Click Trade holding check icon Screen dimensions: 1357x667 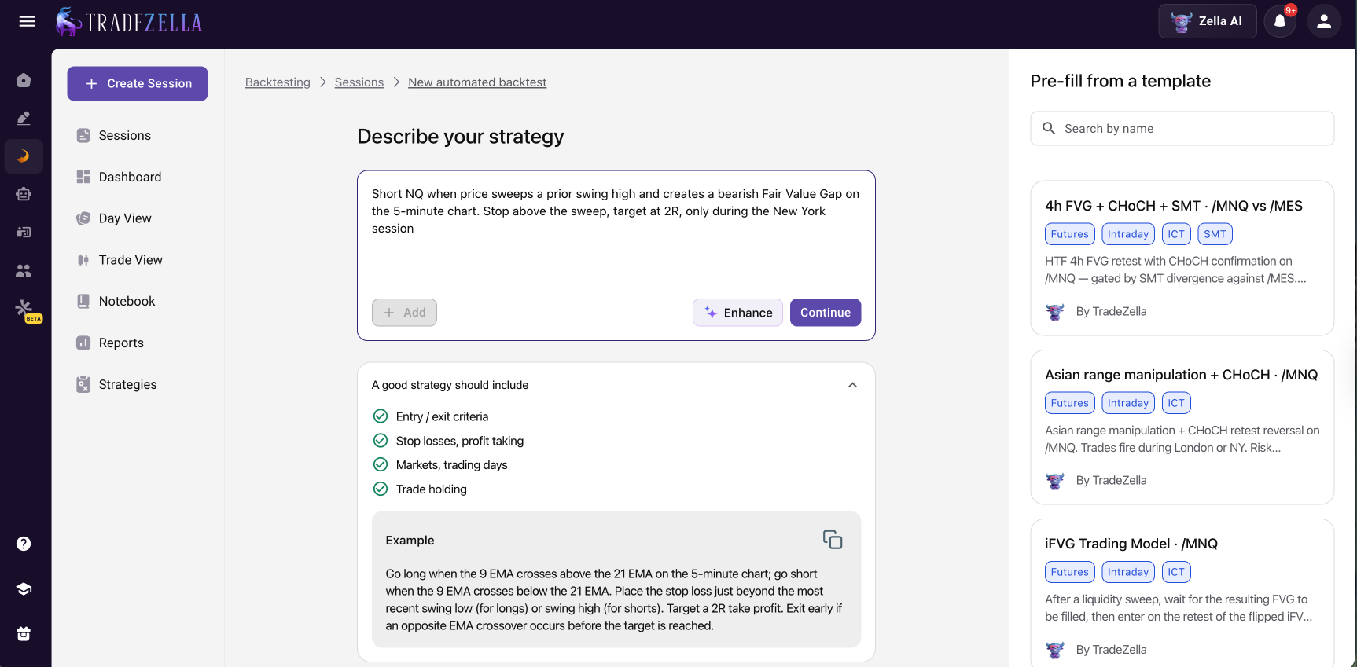(381, 489)
